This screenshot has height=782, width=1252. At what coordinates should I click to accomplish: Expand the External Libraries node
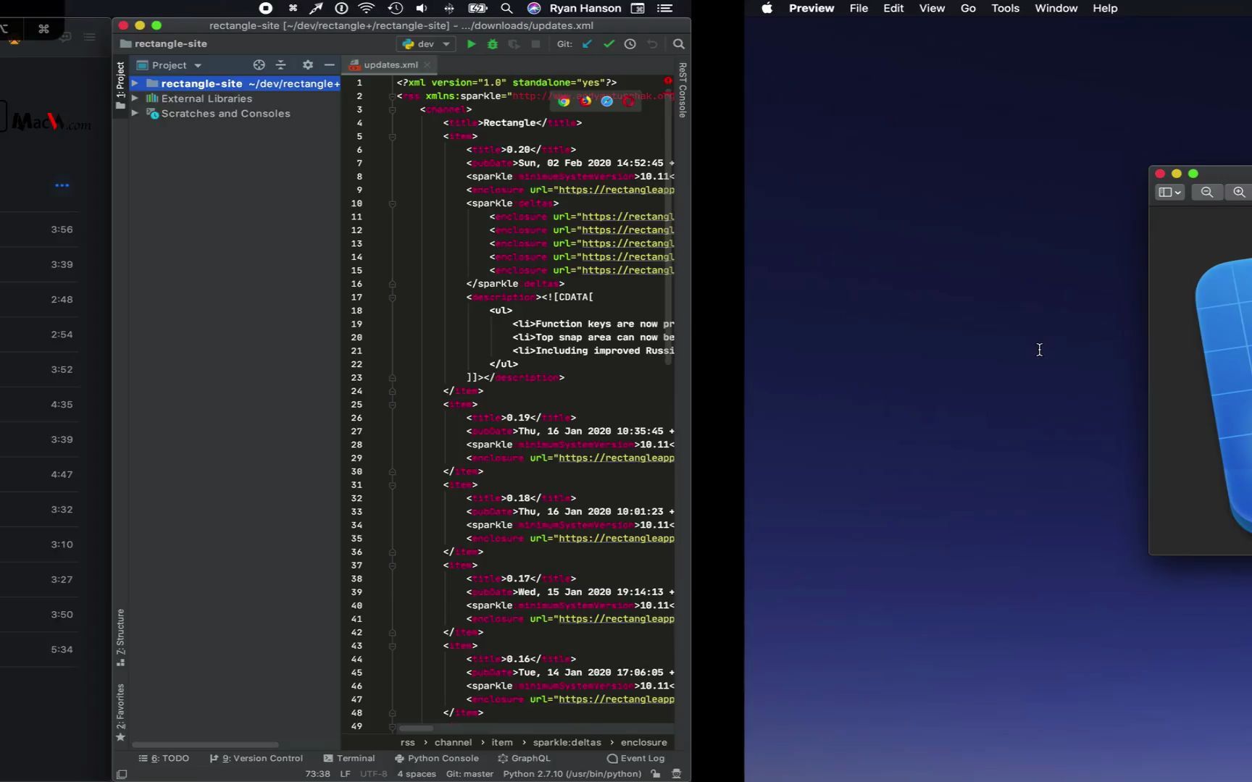[135, 98]
